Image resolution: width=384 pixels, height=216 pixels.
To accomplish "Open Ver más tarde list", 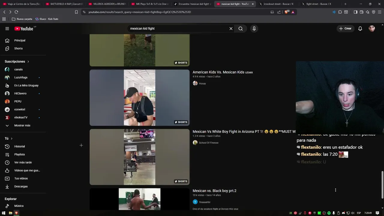I will tap(23, 162).
